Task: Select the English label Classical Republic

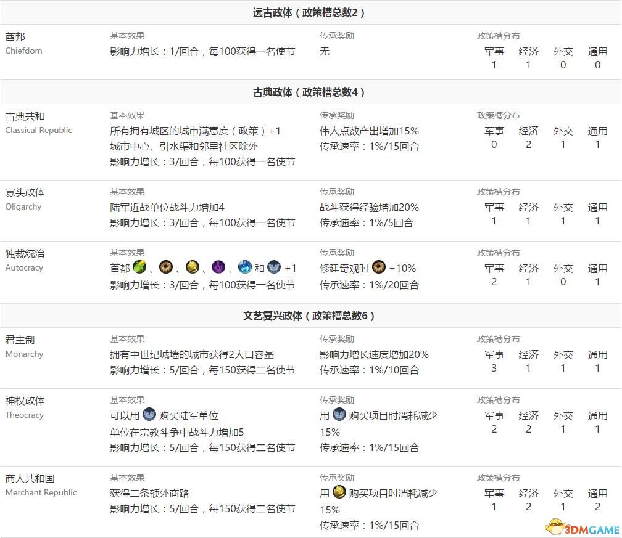Action: tap(38, 131)
